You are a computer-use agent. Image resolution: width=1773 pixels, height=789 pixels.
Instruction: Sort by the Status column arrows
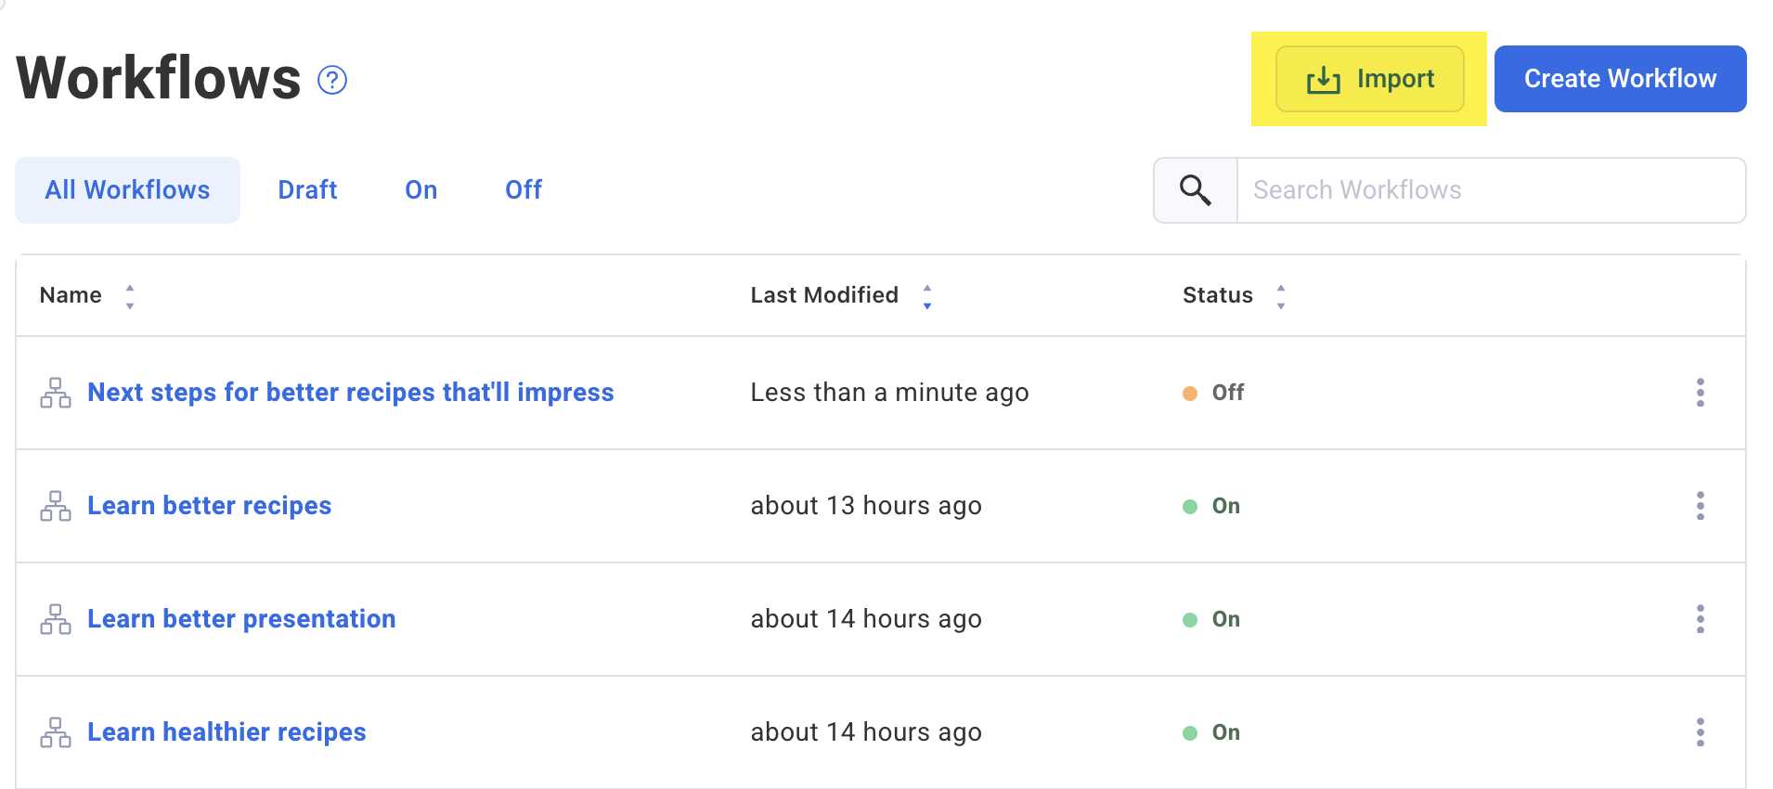click(1281, 296)
